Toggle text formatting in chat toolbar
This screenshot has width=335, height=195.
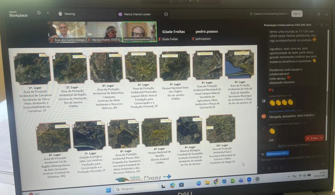pyautogui.click(x=263, y=168)
